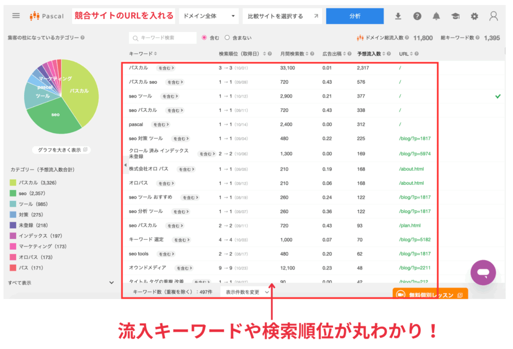513x349 pixels.
Task: Open the help icon in the top bar
Action: click(417, 15)
